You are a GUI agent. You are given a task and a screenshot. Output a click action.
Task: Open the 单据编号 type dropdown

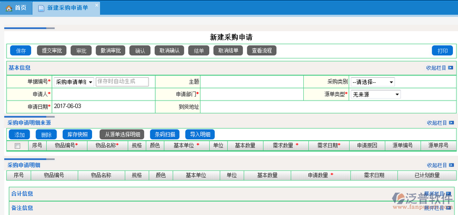74,82
